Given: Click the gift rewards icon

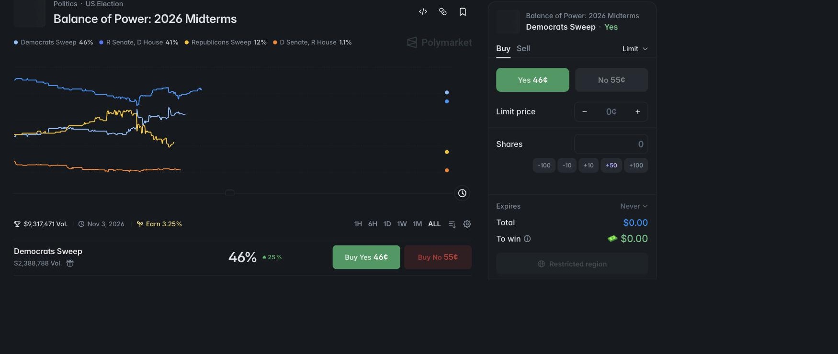Looking at the screenshot, I should pos(70,263).
